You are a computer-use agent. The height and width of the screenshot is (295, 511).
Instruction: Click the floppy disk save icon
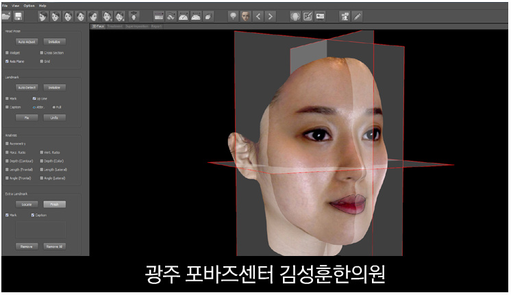[18, 16]
